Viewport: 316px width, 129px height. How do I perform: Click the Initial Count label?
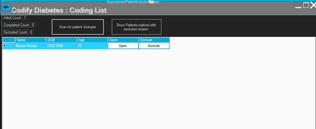(15, 18)
